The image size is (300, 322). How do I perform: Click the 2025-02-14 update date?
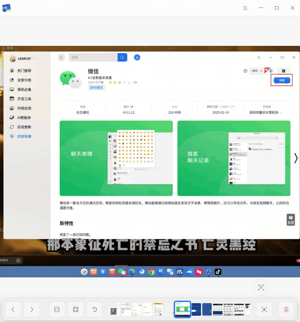pos(220,113)
